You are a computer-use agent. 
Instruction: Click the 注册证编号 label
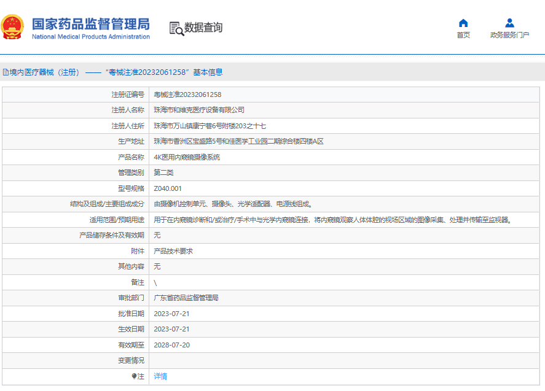click(128, 95)
